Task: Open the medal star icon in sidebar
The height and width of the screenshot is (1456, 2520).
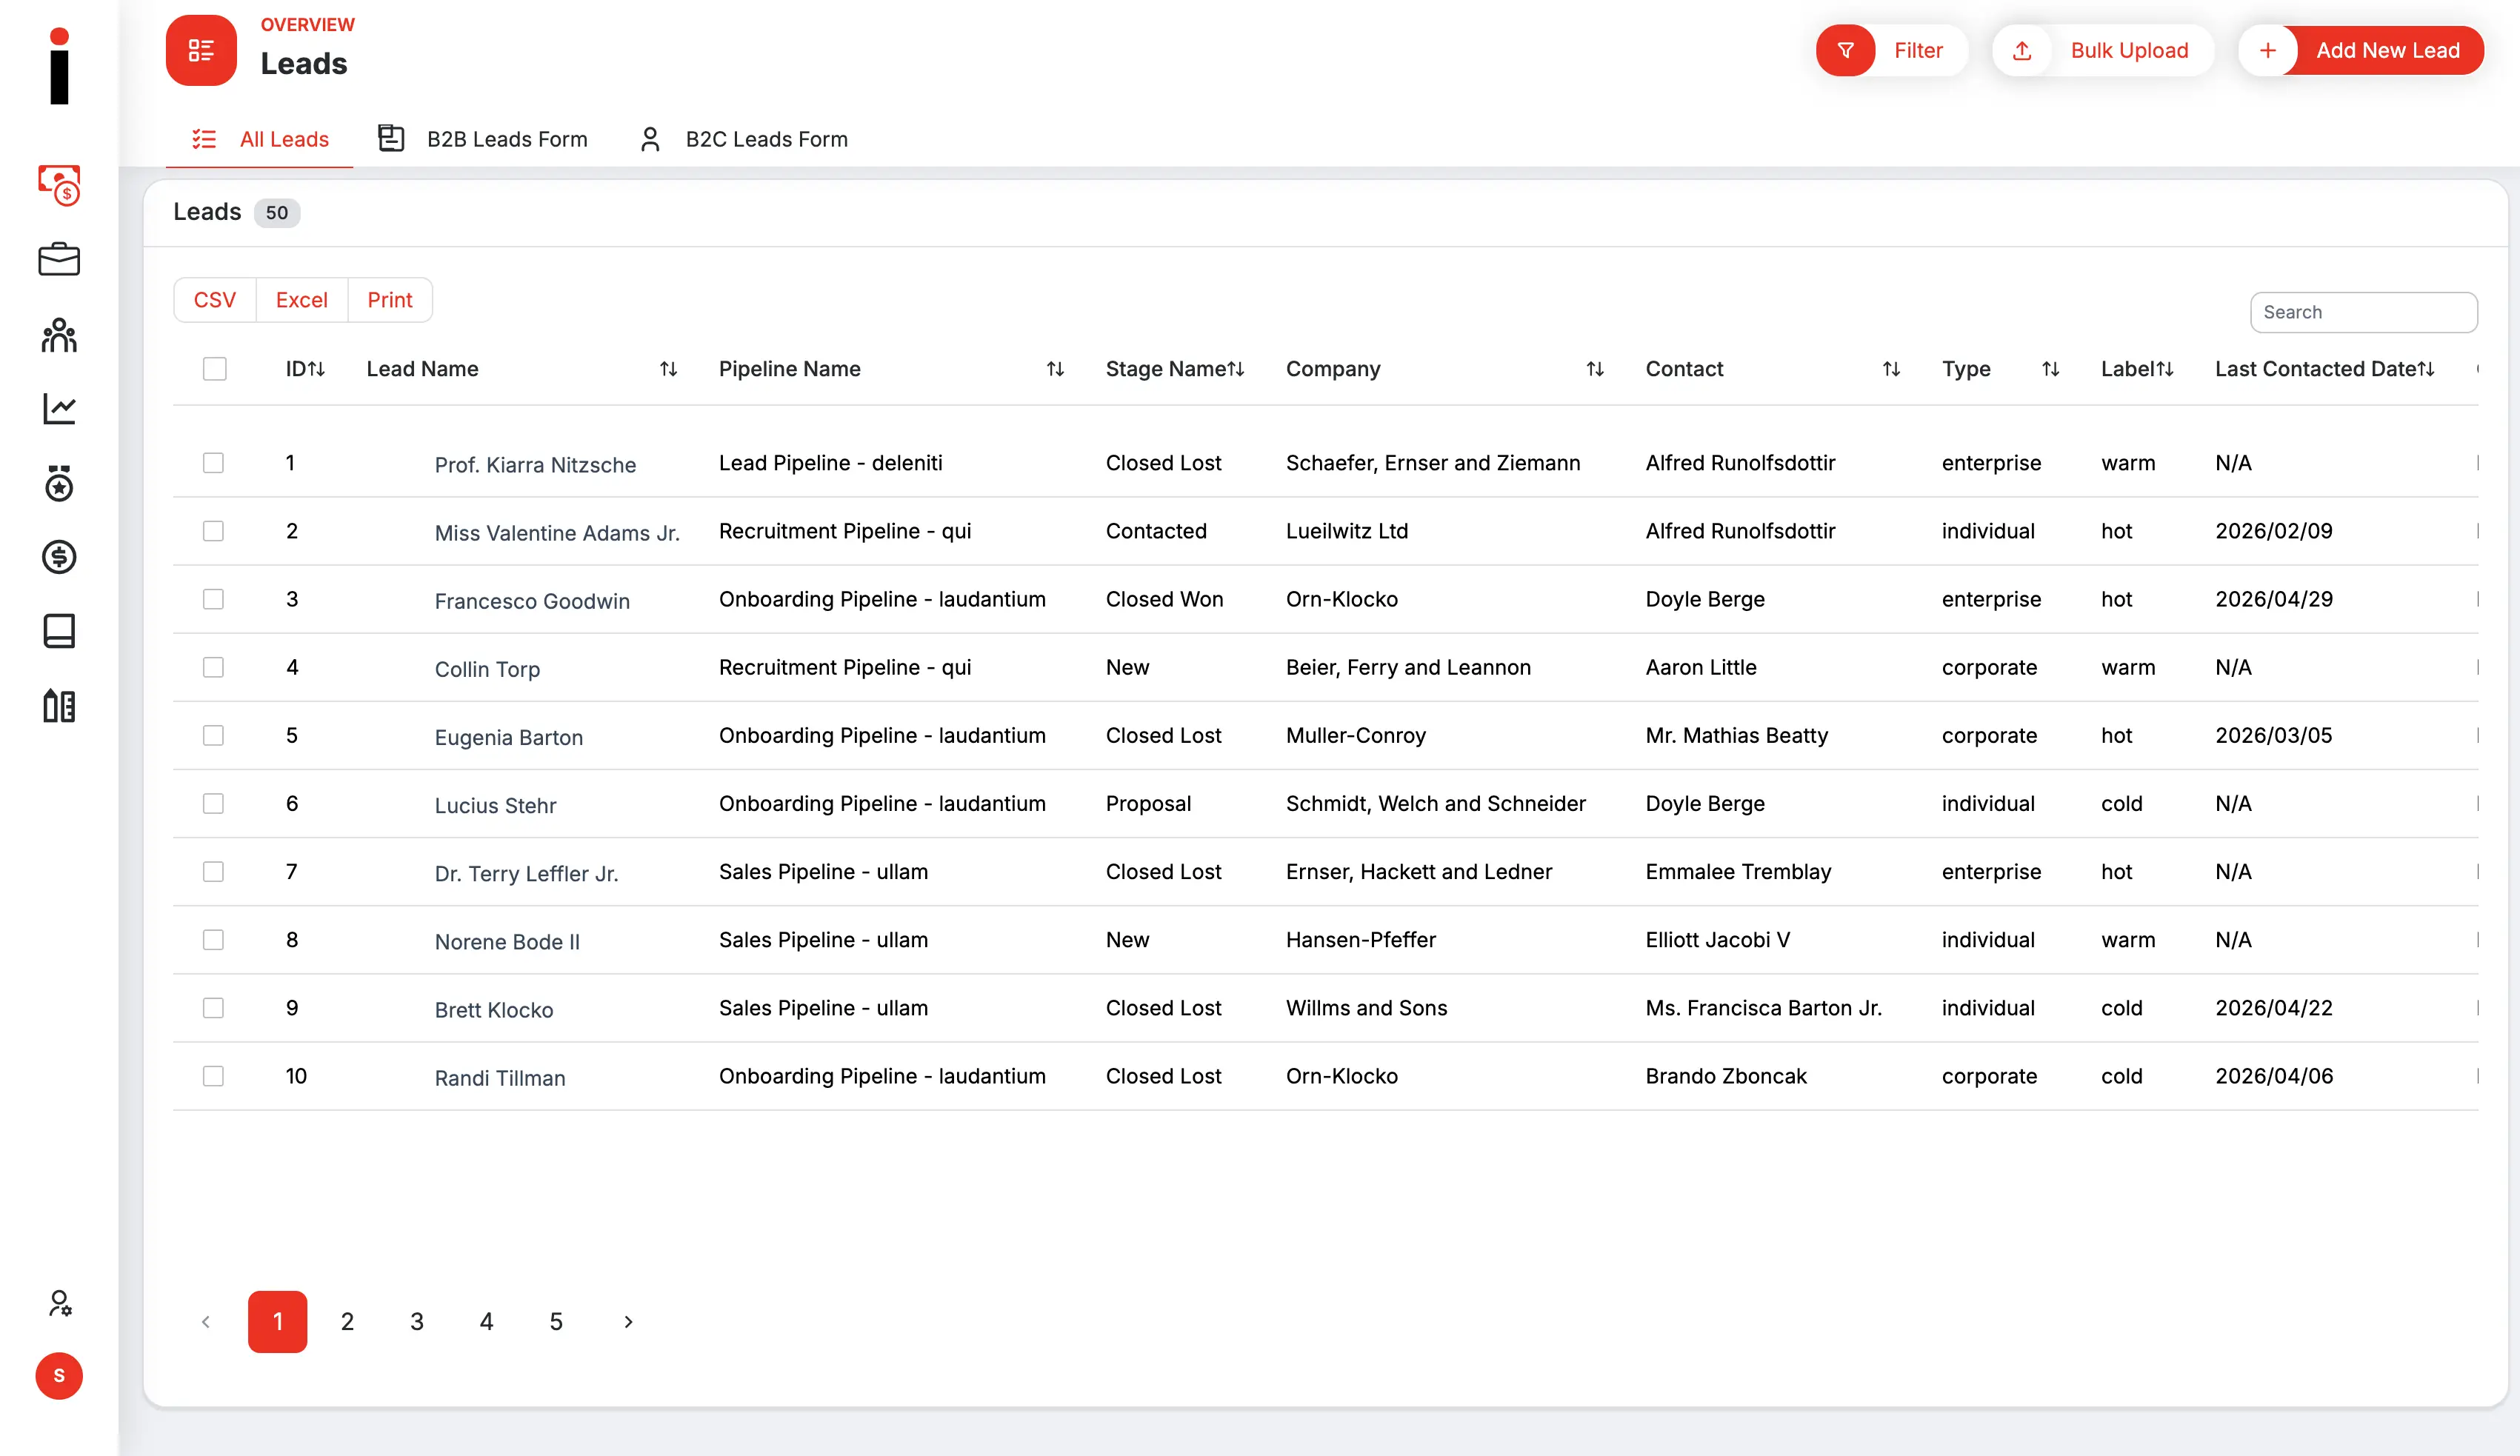Action: pyautogui.click(x=59, y=483)
